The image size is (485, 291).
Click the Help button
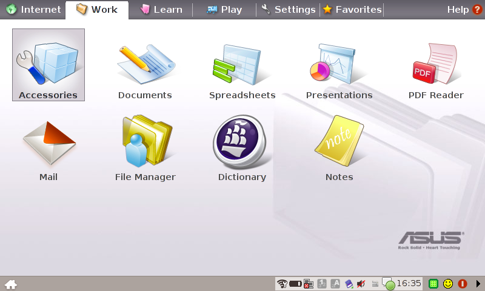[x=464, y=10]
